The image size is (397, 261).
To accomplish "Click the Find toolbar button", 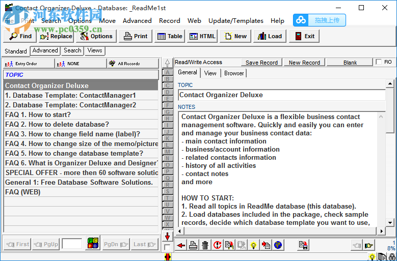I will tap(20, 36).
